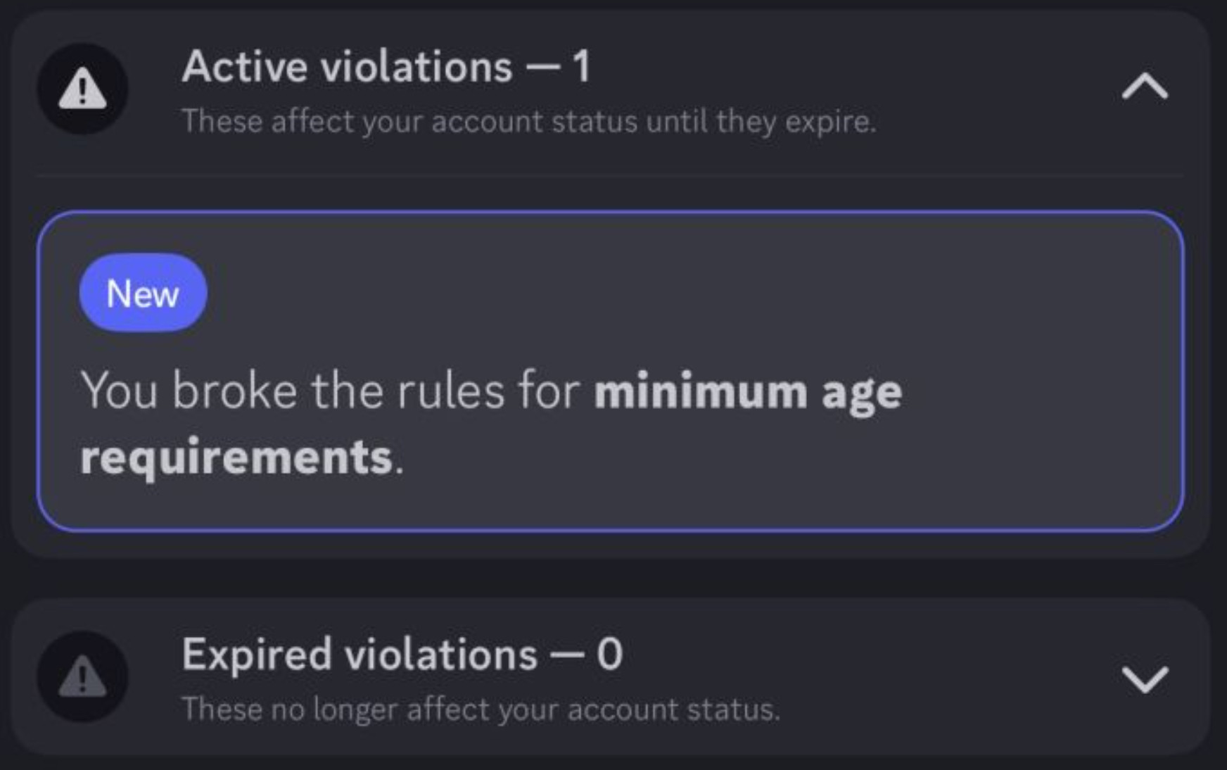
Task: Select the "Expired violations — 0" heading
Action: (402, 655)
